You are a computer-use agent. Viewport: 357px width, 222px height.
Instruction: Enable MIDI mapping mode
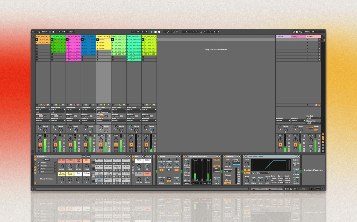point(307,32)
